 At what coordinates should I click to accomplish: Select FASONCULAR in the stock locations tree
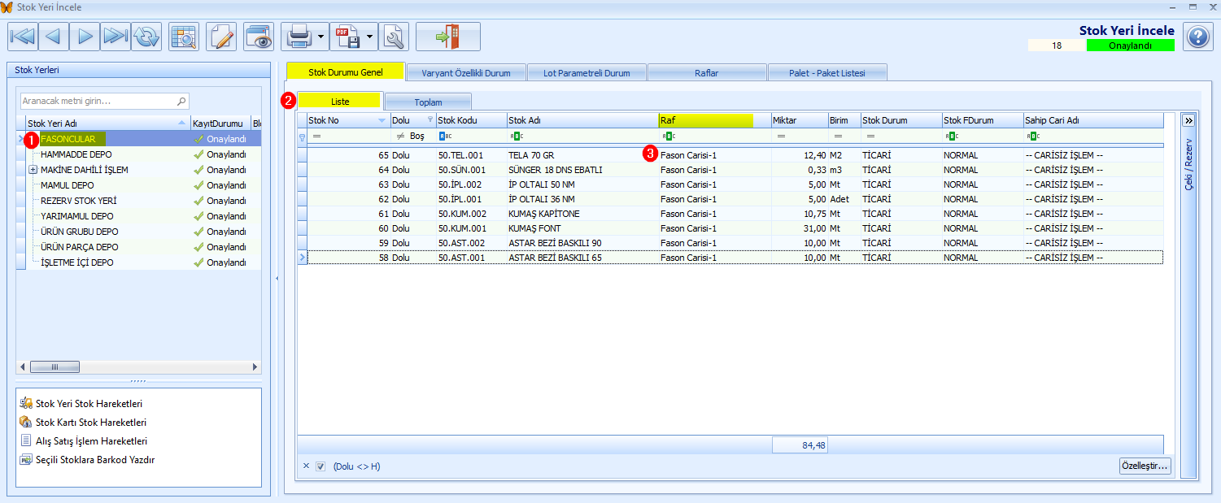click(x=68, y=139)
